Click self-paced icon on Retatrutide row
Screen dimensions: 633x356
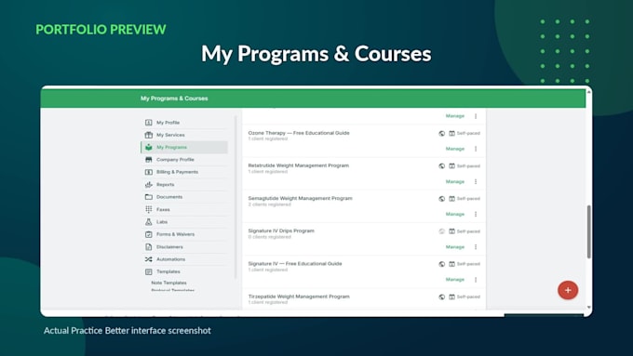click(x=451, y=166)
